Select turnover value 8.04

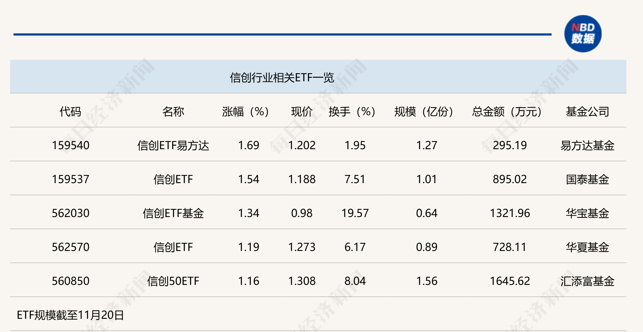click(x=355, y=281)
